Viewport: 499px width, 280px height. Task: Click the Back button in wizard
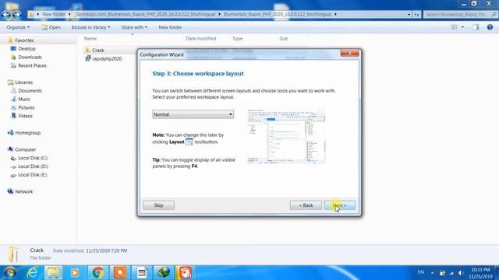pyautogui.click(x=306, y=205)
